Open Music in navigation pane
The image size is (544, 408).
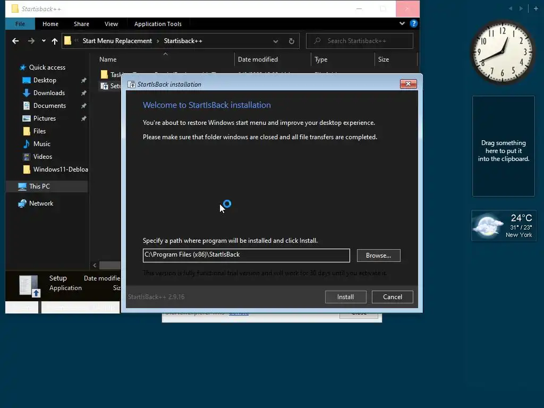click(x=41, y=144)
